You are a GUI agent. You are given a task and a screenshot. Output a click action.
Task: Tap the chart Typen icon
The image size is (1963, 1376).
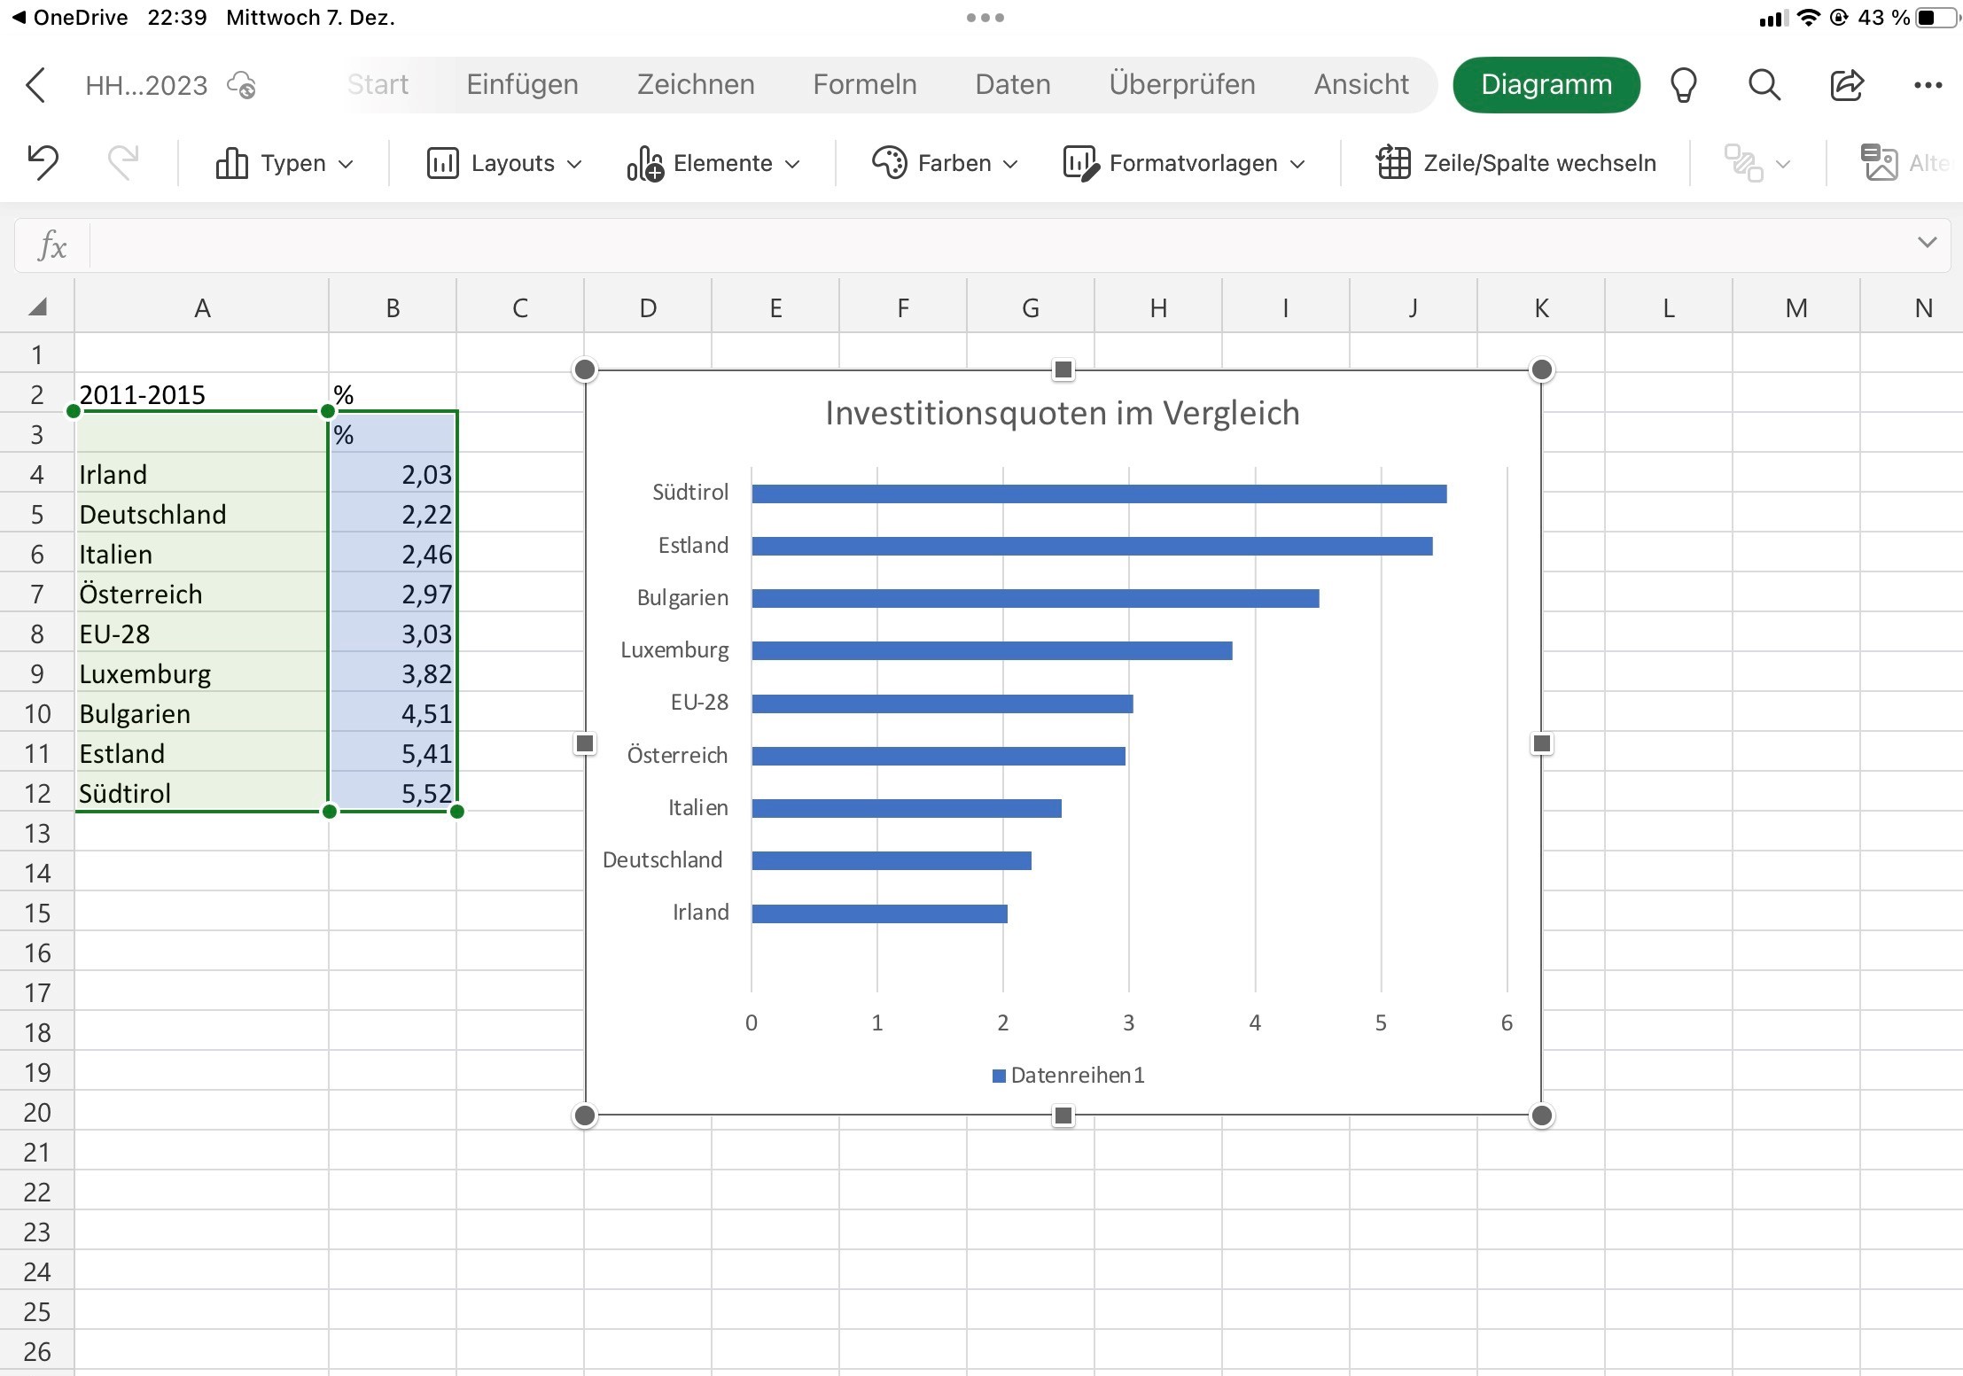[x=231, y=163]
